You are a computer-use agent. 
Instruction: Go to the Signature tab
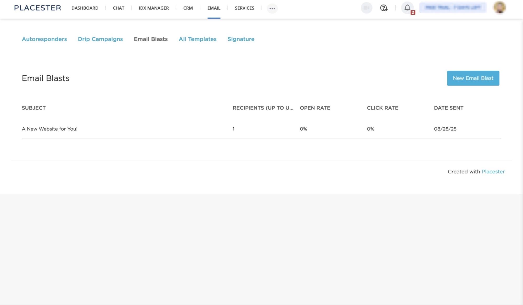[x=241, y=39]
